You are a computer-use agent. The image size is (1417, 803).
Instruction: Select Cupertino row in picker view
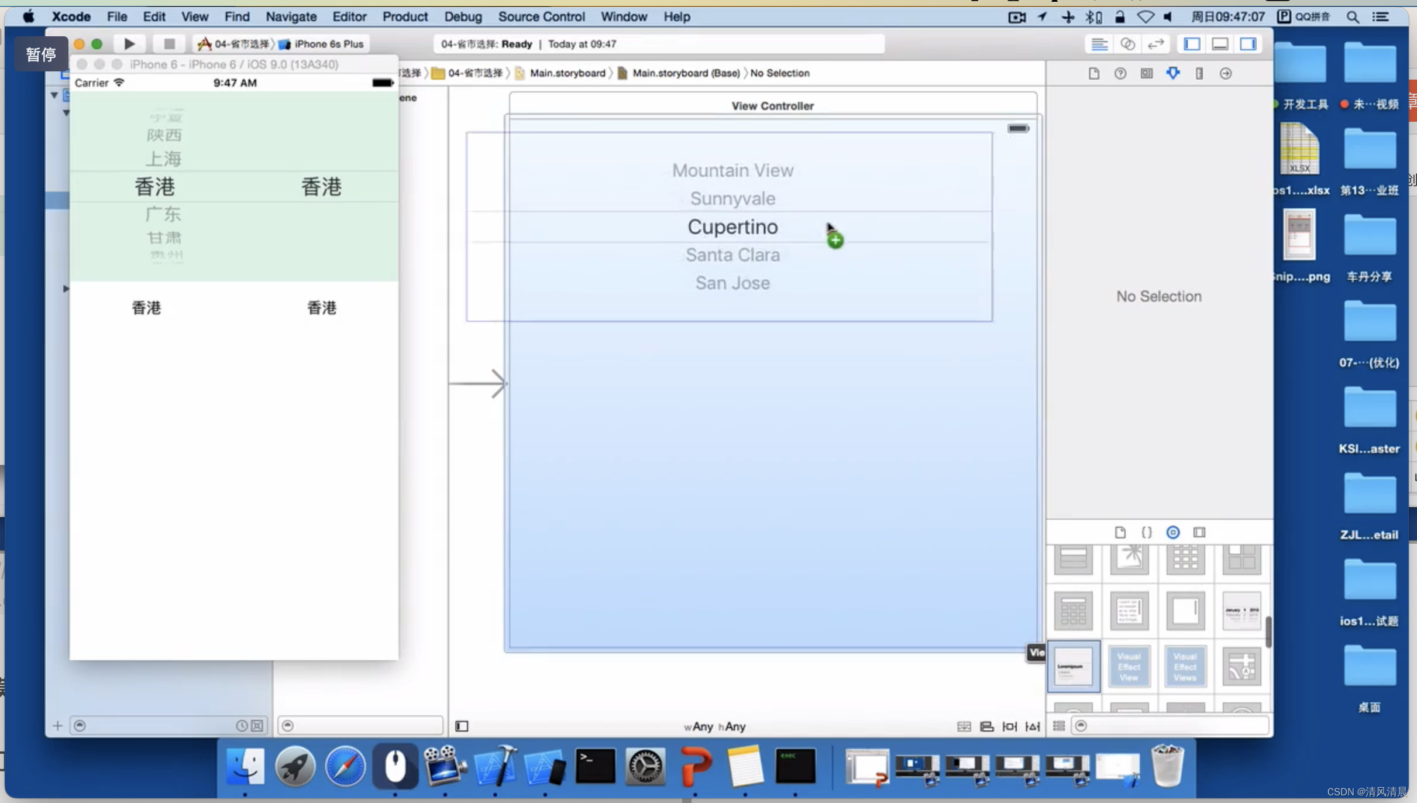[732, 227]
